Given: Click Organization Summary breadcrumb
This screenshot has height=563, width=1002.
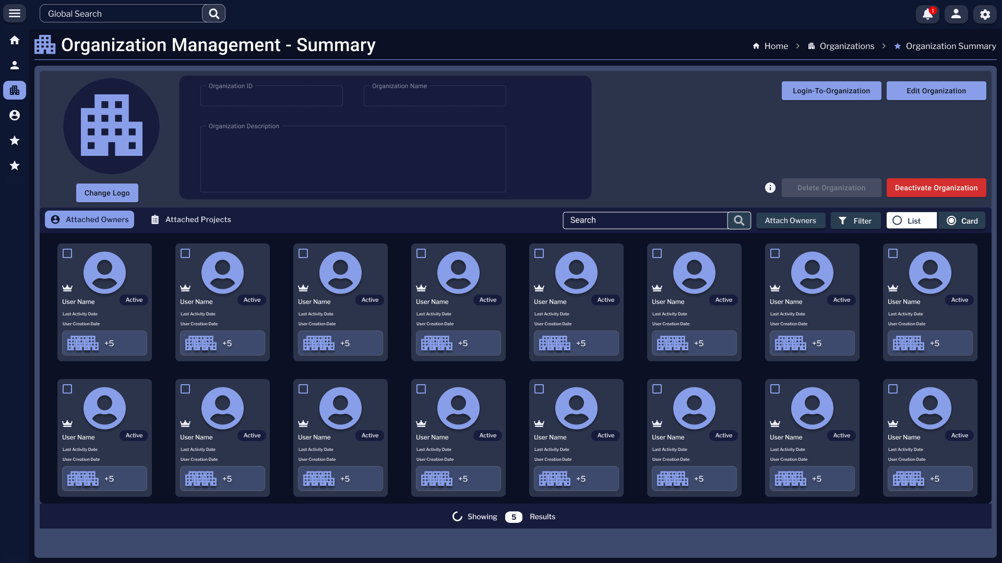Looking at the screenshot, I should coord(945,46).
